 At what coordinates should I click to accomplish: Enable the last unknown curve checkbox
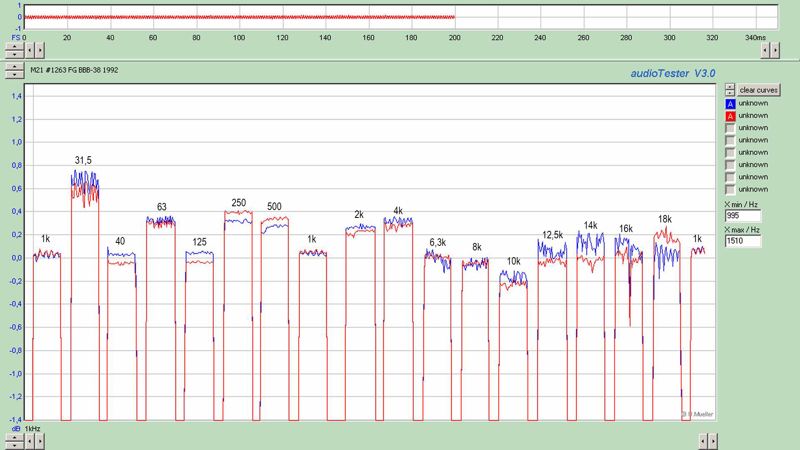[x=730, y=190]
